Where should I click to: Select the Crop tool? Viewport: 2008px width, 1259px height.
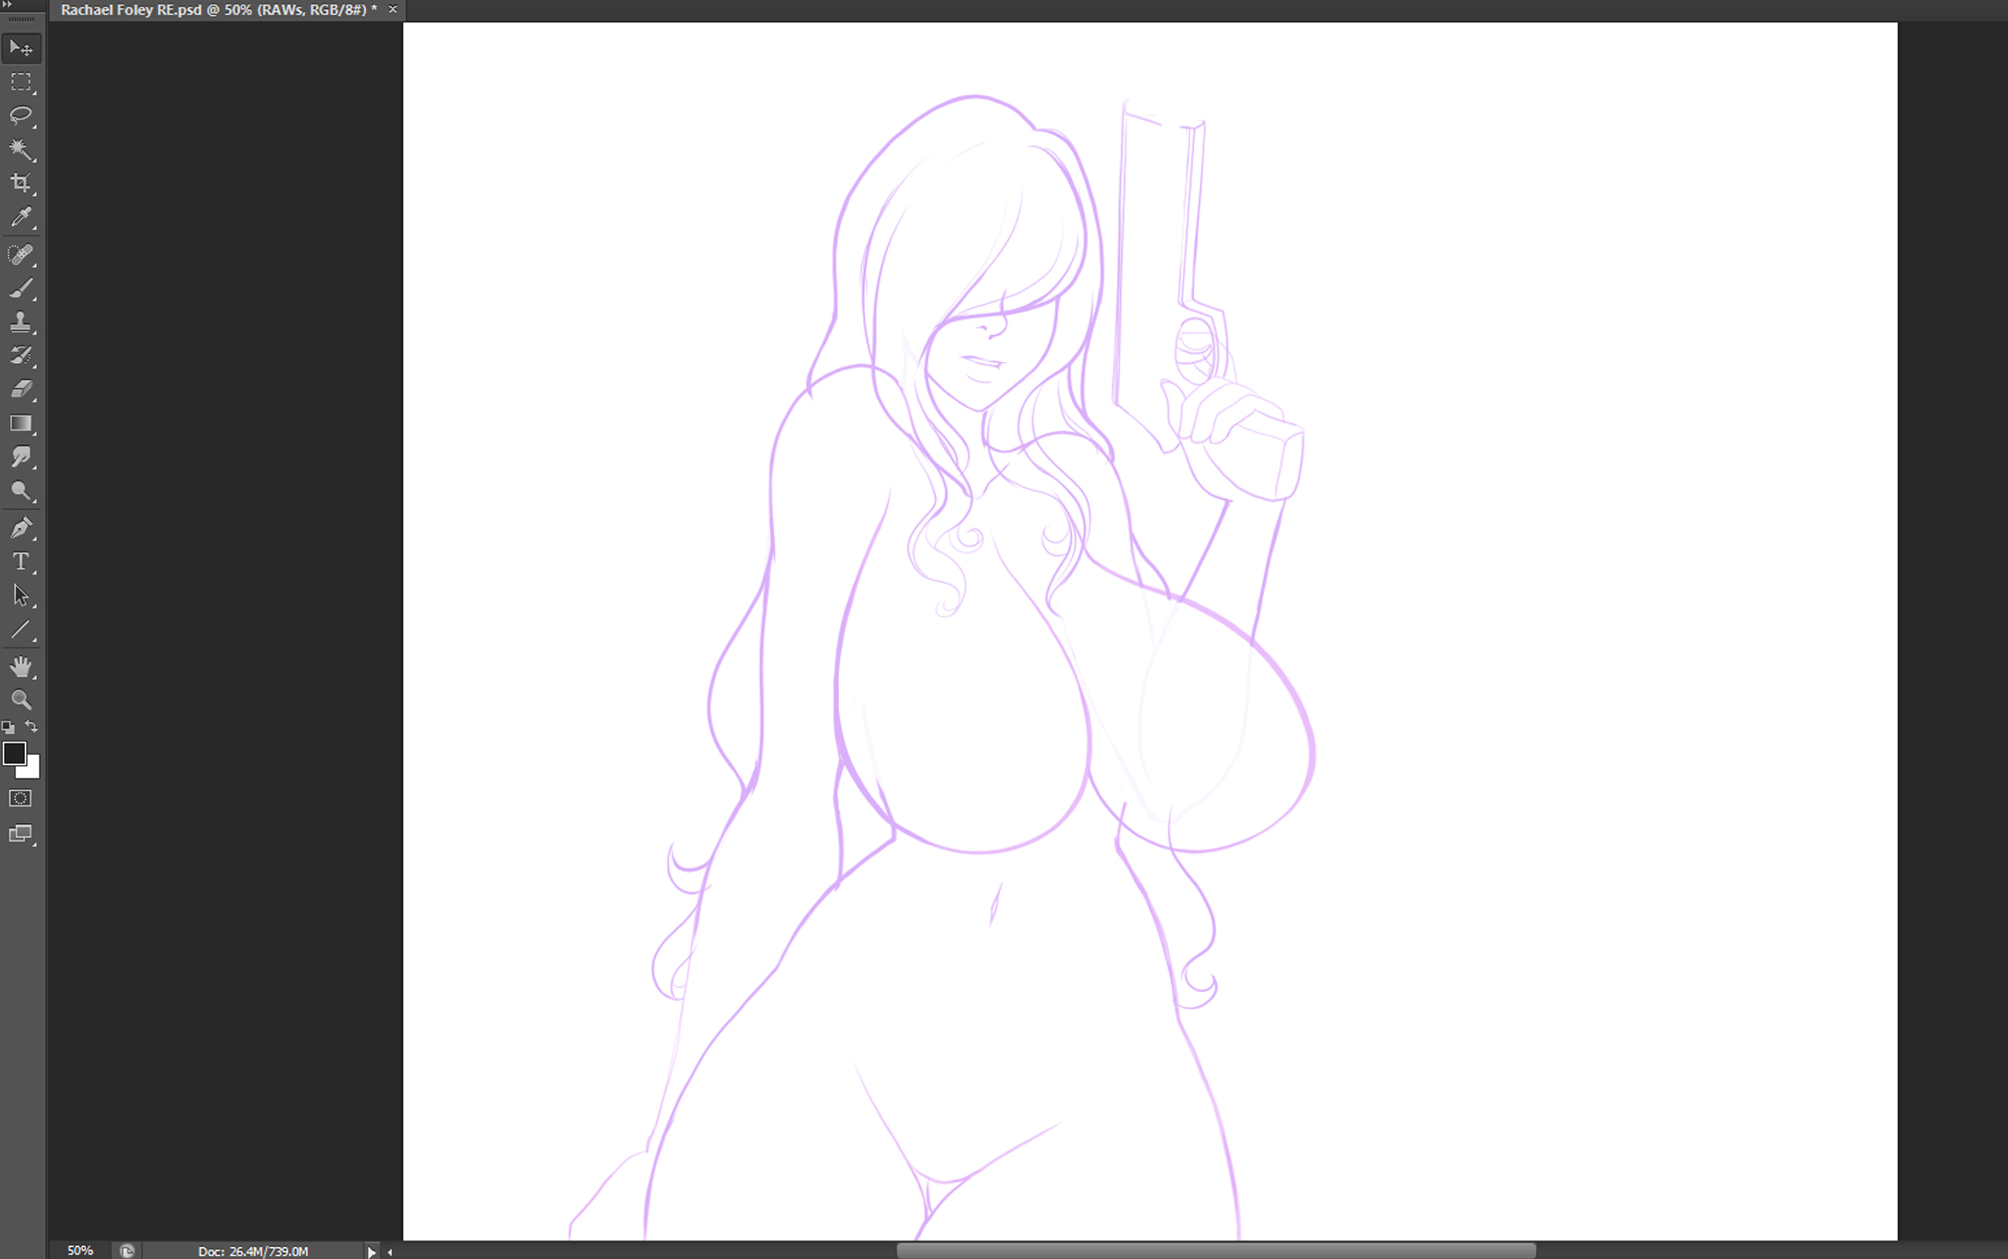pyautogui.click(x=21, y=183)
